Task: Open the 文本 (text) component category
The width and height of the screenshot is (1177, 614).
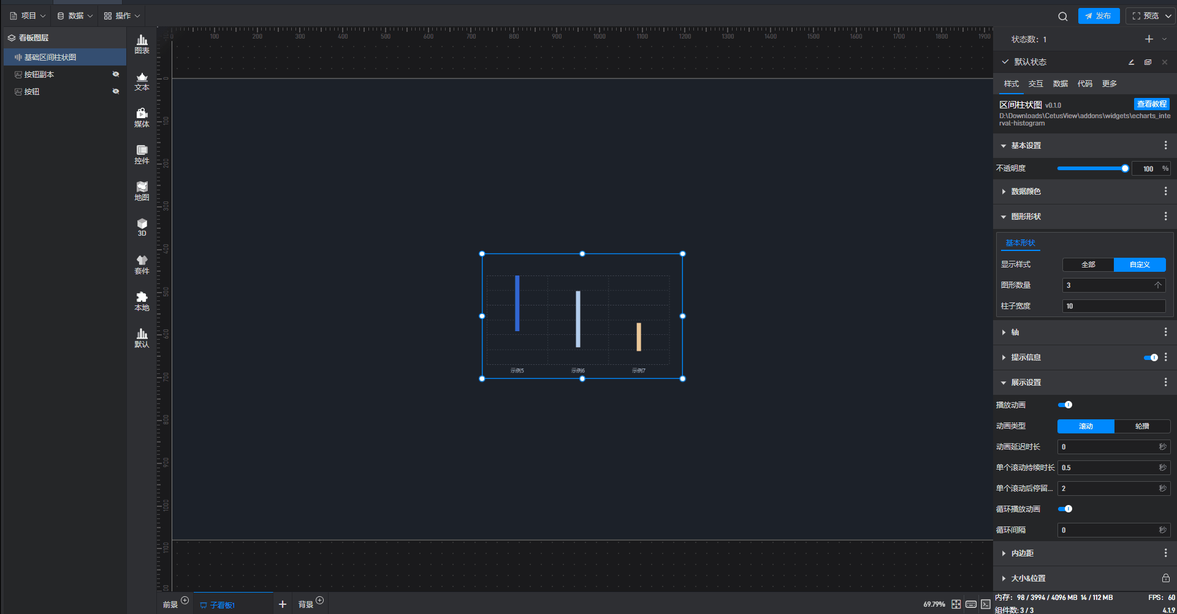Action: coord(142,81)
